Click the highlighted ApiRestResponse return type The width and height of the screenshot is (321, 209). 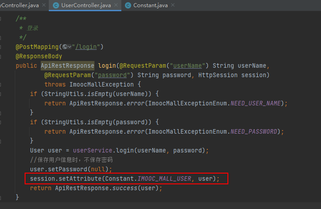(x=68, y=65)
